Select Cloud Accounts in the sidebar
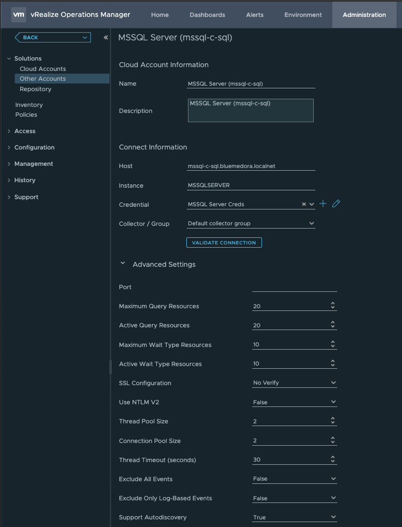This screenshot has height=527, width=402. coord(43,68)
